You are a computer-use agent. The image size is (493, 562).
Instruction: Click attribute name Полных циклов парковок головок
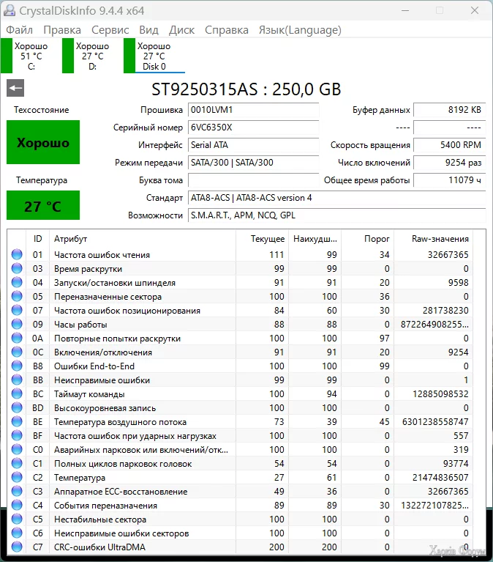(123, 464)
